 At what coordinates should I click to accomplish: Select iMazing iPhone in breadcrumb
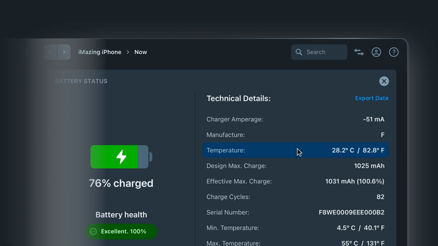[99, 52]
